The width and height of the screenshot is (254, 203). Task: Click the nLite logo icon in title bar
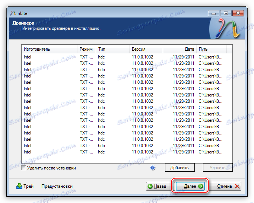pos(13,13)
